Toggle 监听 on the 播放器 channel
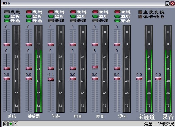The width and height of the screenshot is (175, 127). pyautogui.click(x=29, y=16)
